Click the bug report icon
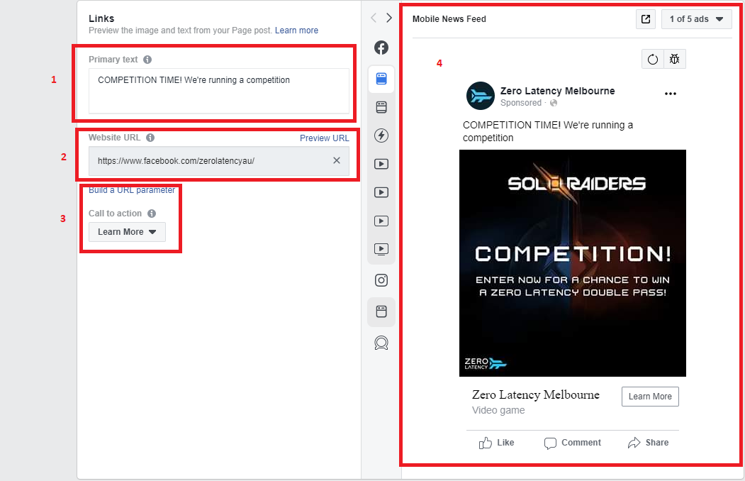The height and width of the screenshot is (481, 745). (x=675, y=59)
